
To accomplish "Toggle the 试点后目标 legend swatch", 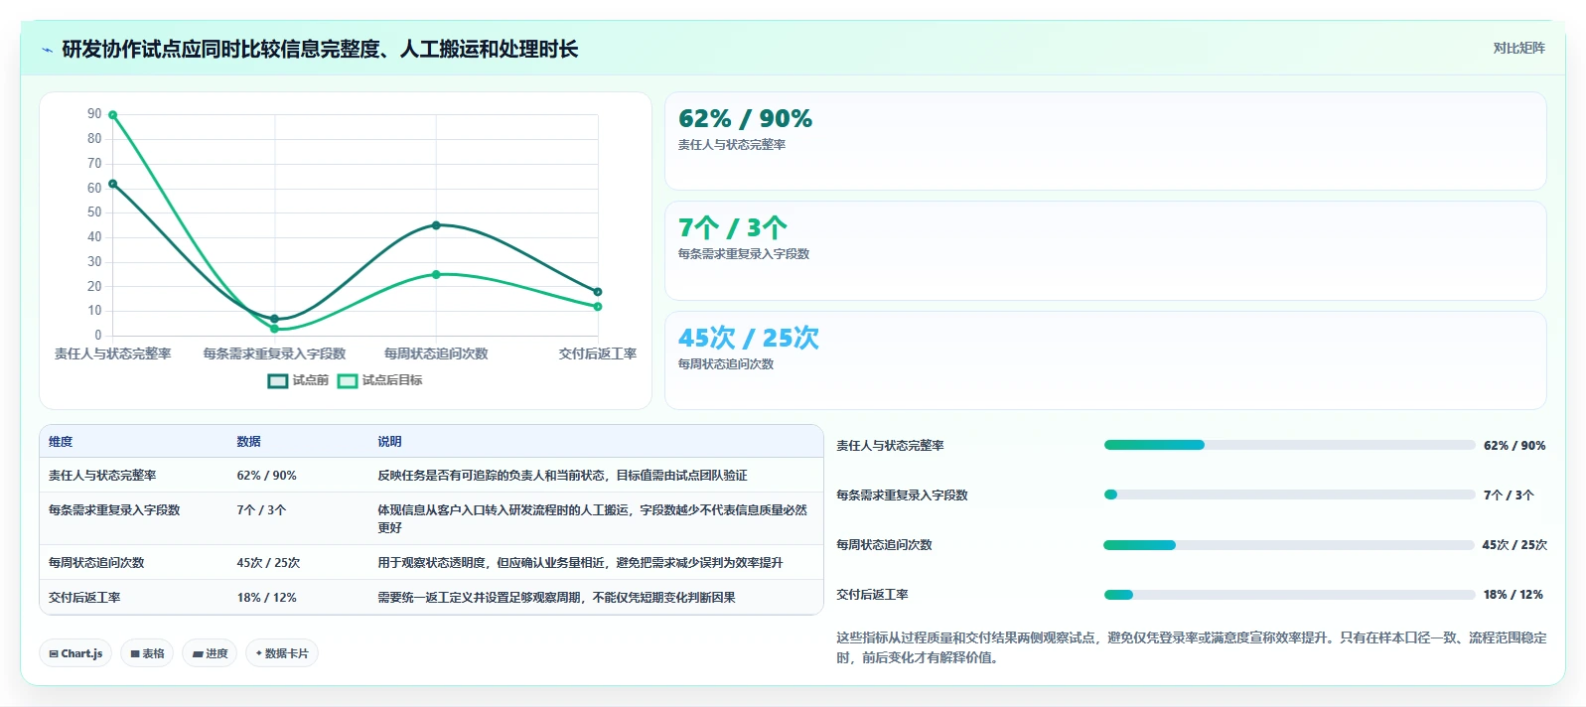I will point(348,380).
